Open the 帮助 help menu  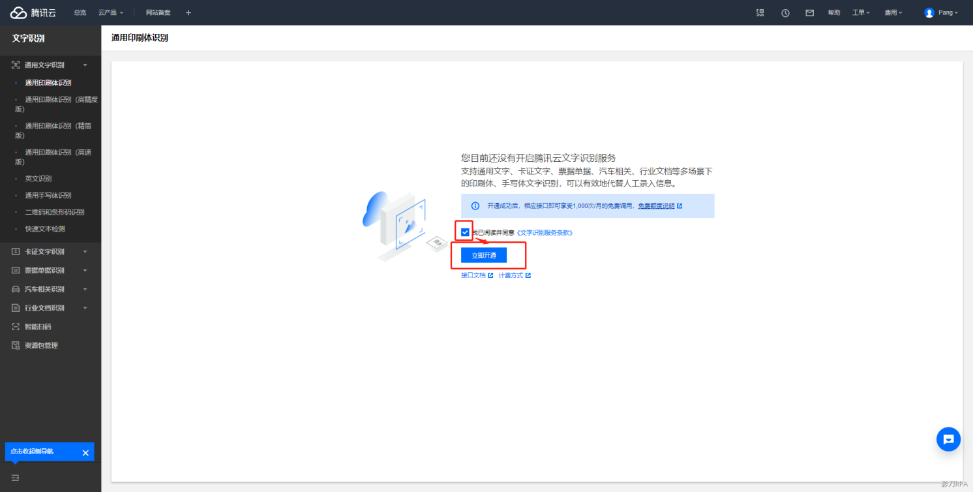click(834, 12)
